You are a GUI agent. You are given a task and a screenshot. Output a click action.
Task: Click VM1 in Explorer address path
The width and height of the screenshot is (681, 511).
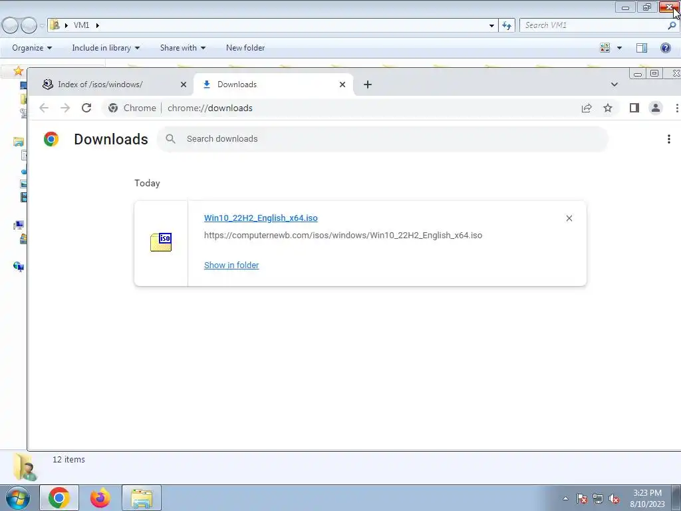[x=81, y=25]
